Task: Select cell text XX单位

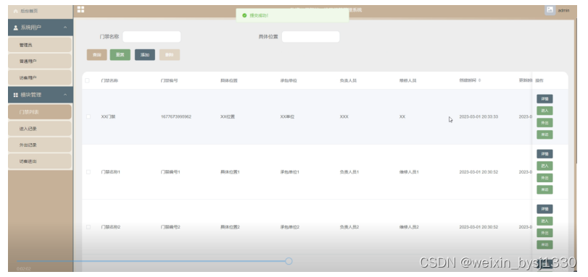Action: pyautogui.click(x=287, y=116)
